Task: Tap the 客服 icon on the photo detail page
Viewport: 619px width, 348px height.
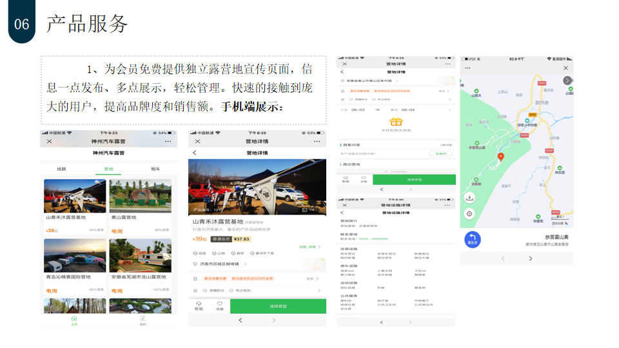Action: pos(199,305)
